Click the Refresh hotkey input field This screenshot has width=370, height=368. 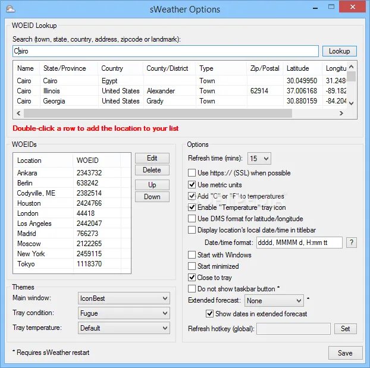293,329
